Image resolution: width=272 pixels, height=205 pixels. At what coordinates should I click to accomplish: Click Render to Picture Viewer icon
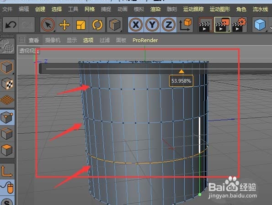222,25
